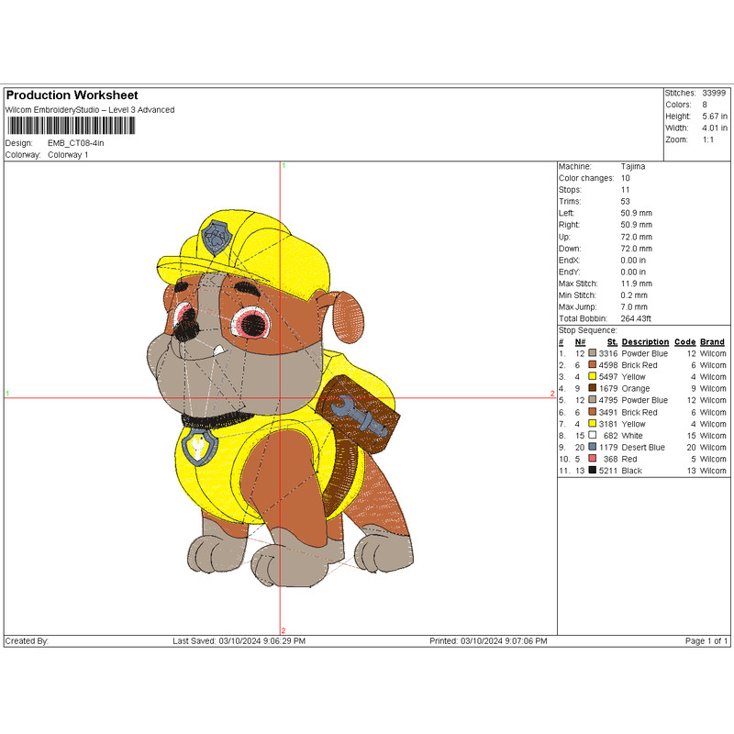
Task: Click the Powder Blue swatch in stop 1
Action: [x=593, y=353]
